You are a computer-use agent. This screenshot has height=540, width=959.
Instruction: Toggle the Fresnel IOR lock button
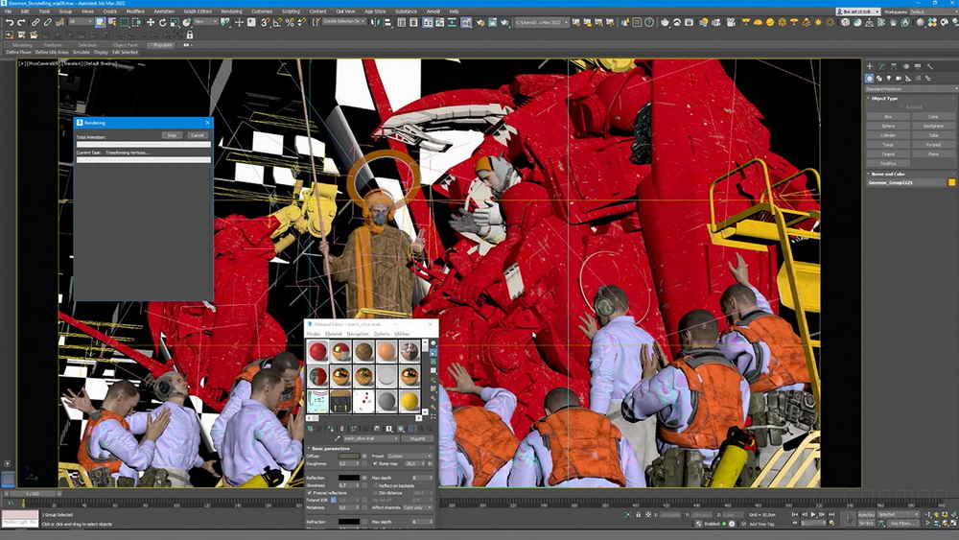(x=334, y=500)
